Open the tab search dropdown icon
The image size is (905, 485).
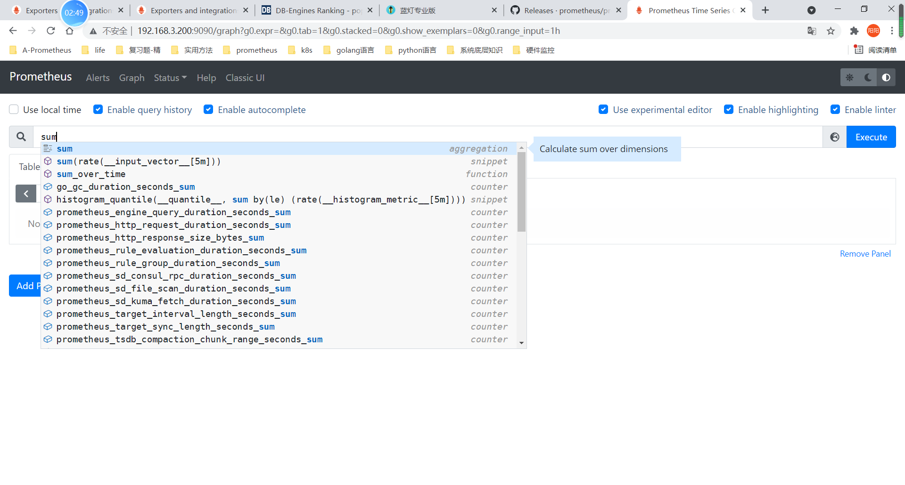click(812, 10)
